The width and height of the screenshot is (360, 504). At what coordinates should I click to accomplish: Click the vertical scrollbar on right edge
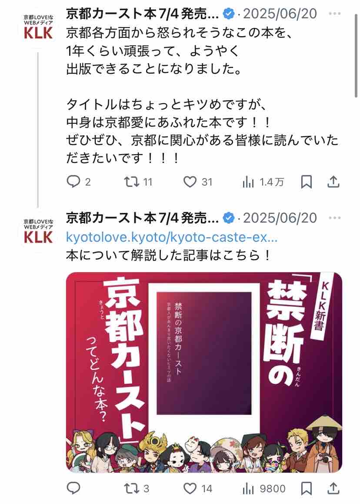356,56
